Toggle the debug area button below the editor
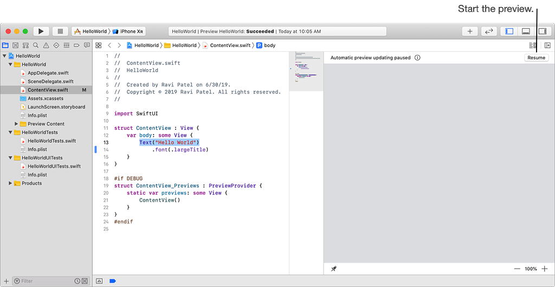 (100, 281)
